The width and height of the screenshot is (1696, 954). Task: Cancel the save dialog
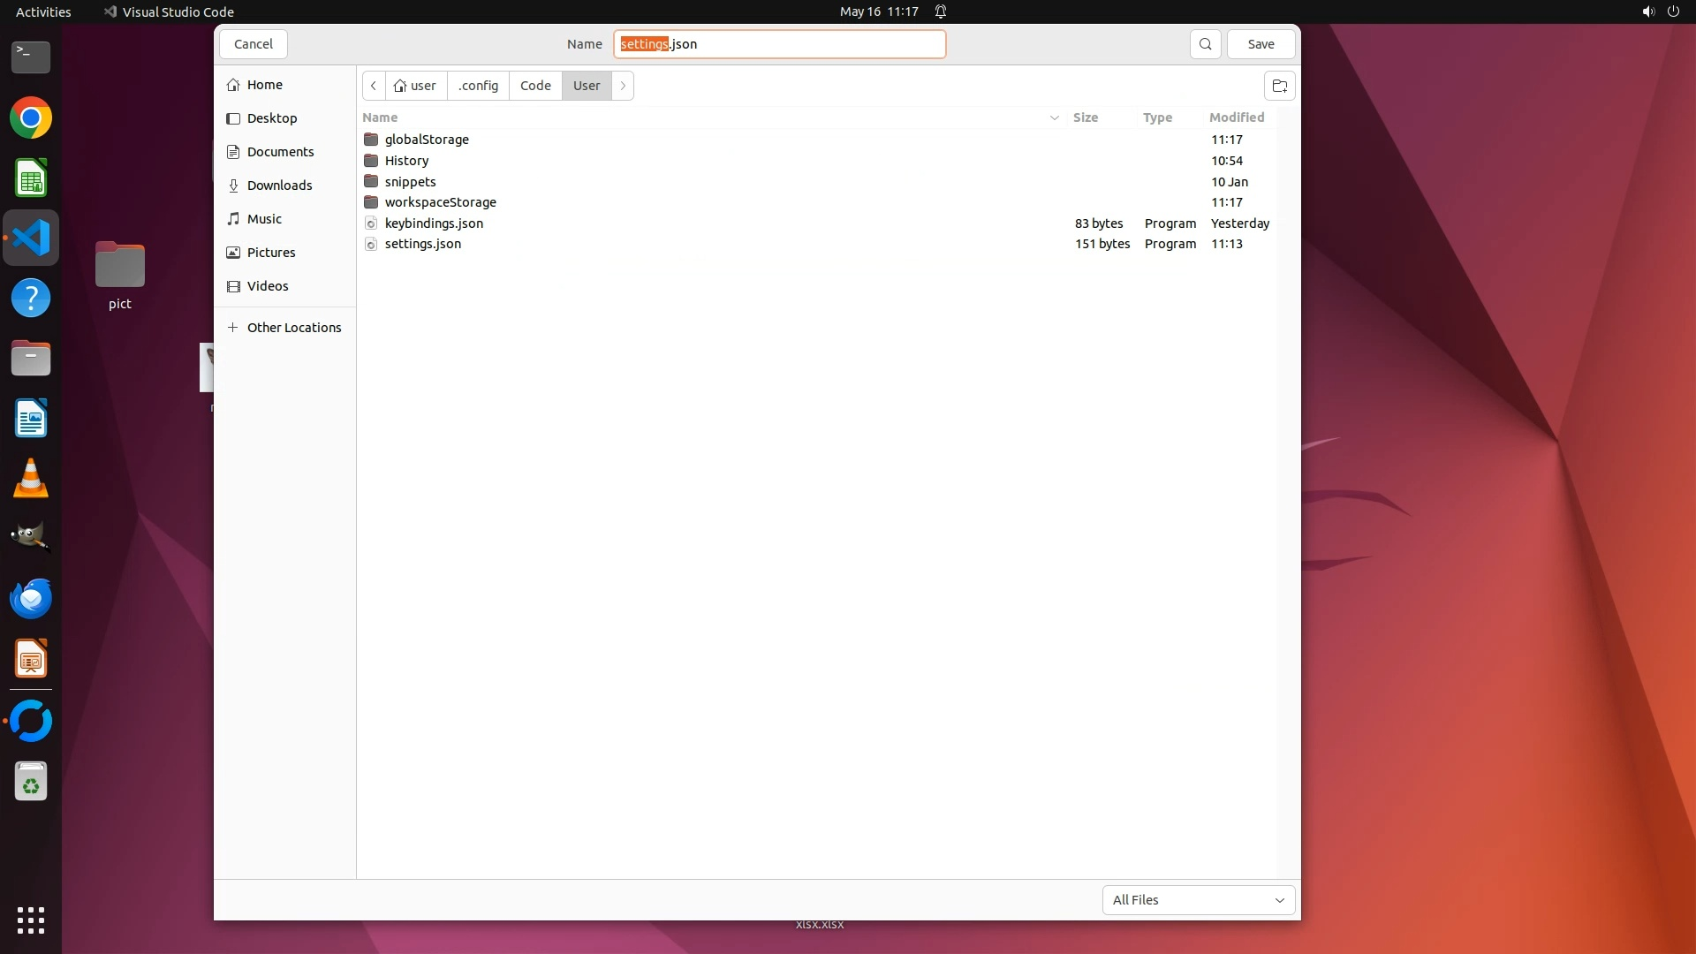[x=254, y=44]
